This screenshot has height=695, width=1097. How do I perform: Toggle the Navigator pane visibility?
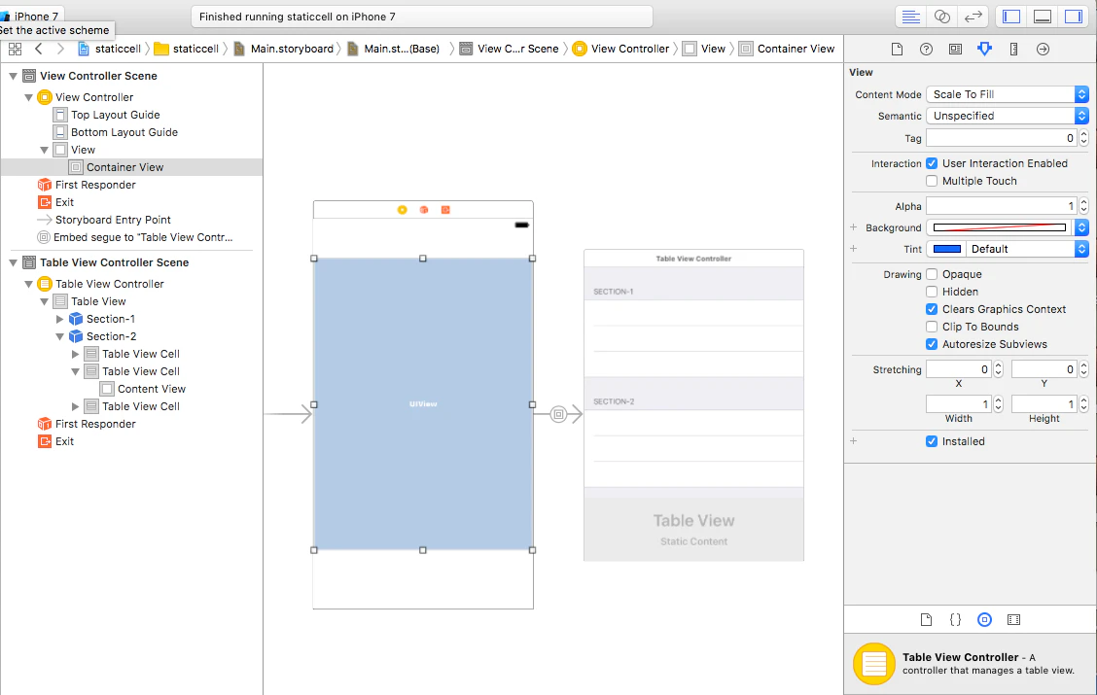point(1011,17)
